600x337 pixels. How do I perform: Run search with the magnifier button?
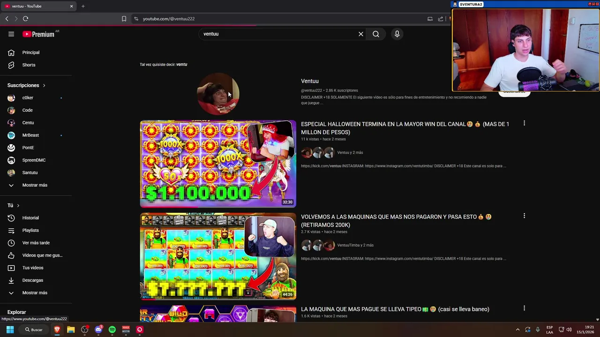click(x=376, y=34)
